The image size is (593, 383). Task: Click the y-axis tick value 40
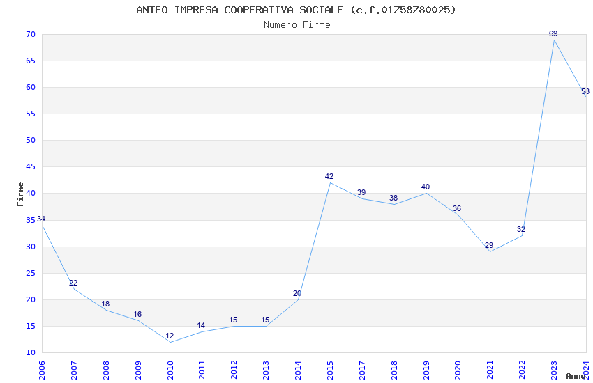31,193
